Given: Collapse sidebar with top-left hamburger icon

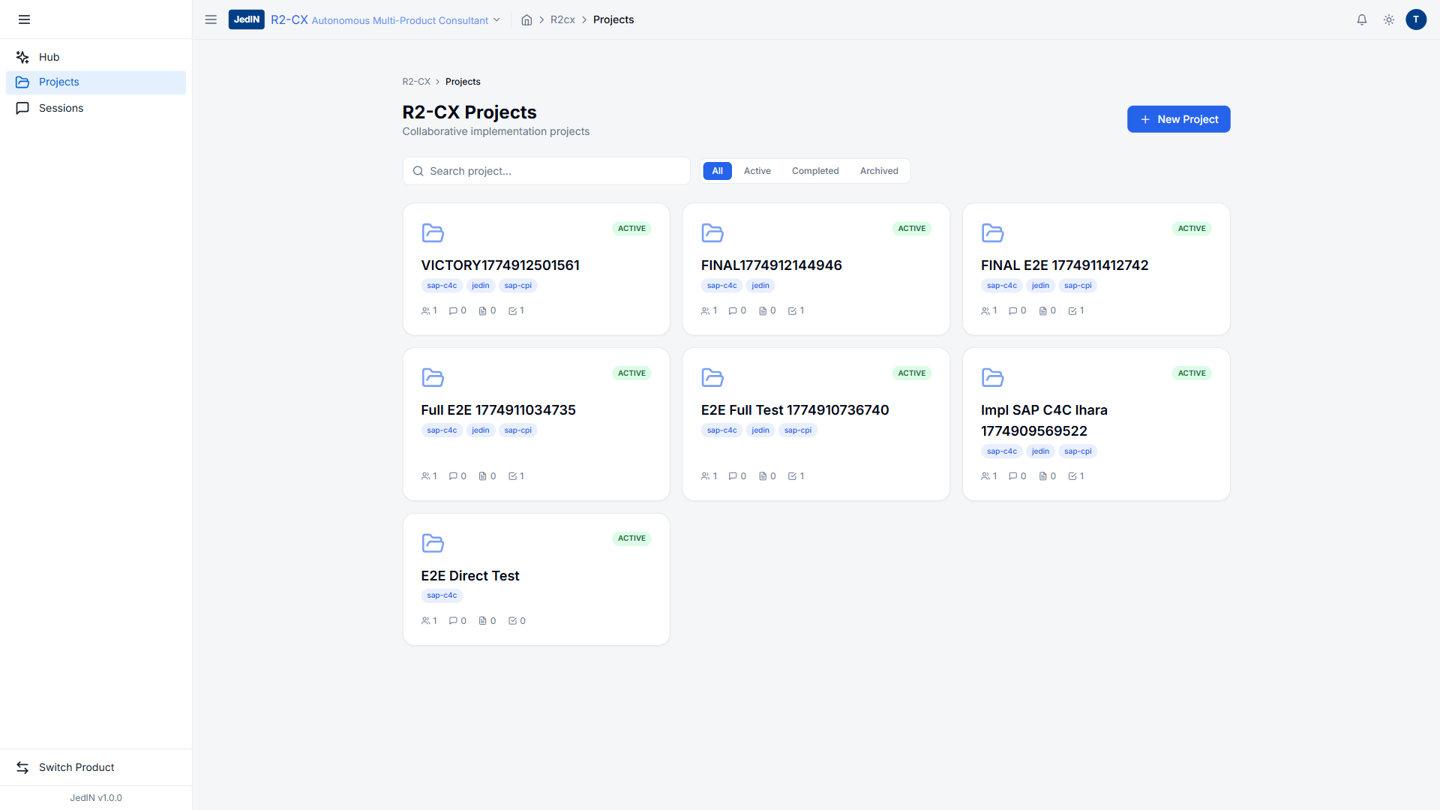Looking at the screenshot, I should (24, 19).
